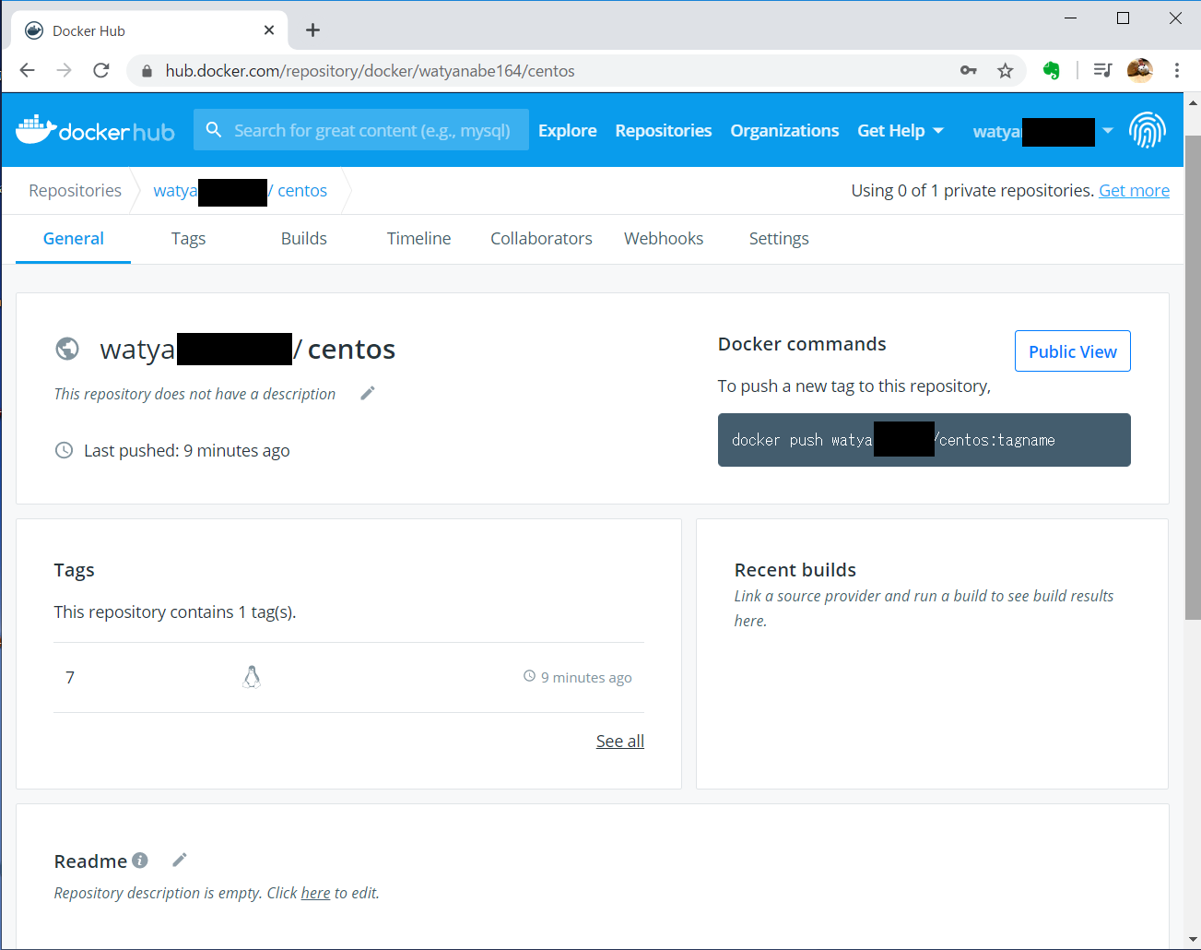The width and height of the screenshot is (1201, 950).
Task: Click the Readme edit pencil icon
Action: (180, 860)
